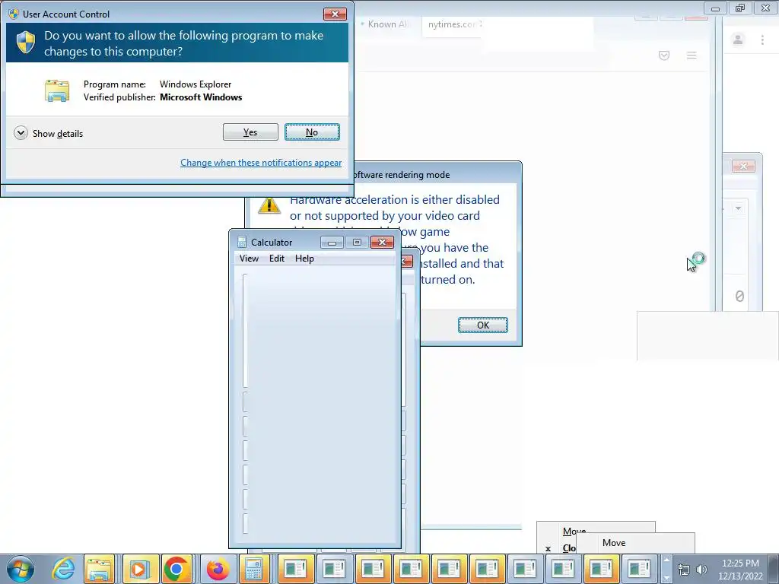This screenshot has height=584, width=779.
Task: Launch Internet Explorer from the taskbar
Action: pos(63,569)
